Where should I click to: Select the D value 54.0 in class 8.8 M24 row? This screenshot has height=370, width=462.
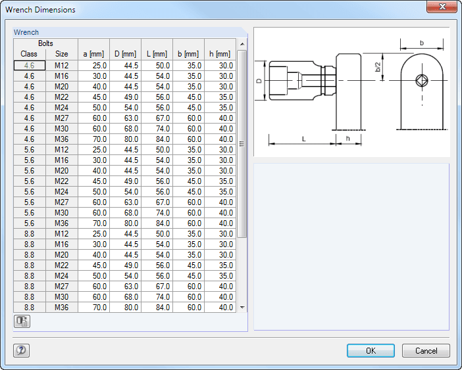tap(125, 276)
